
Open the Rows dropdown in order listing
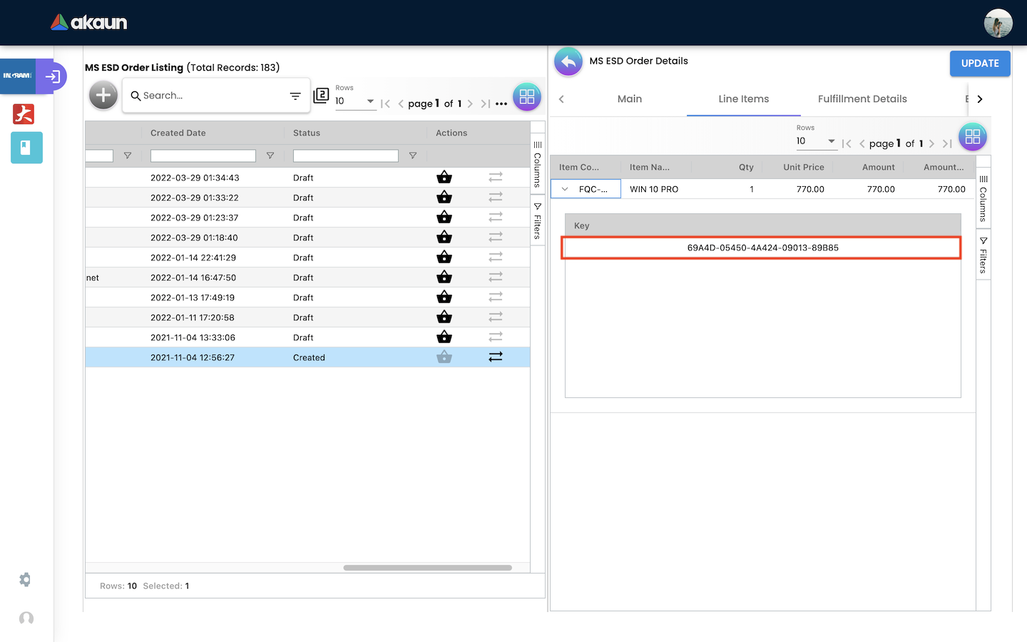click(x=355, y=101)
